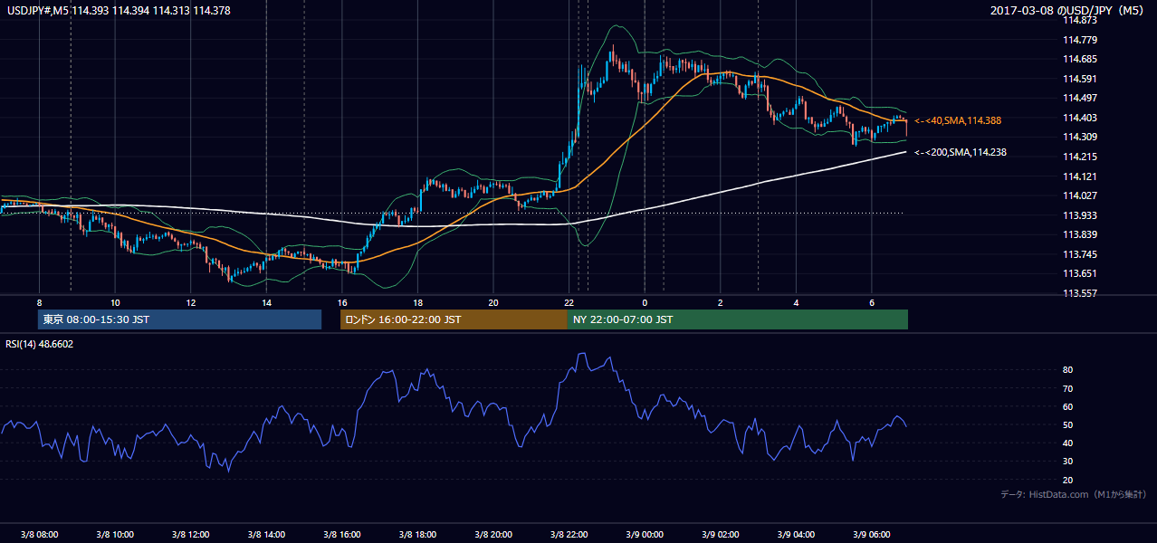Click hour tick 12 under the price chart
This screenshot has width=1157, height=543.
tap(190, 302)
